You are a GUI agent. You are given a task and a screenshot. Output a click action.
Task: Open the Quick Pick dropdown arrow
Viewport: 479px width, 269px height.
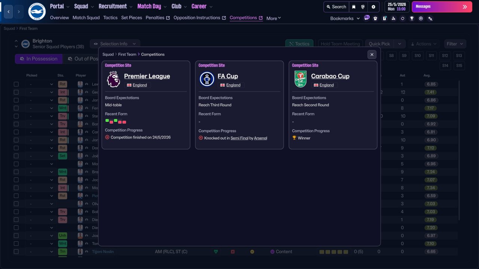click(400, 44)
